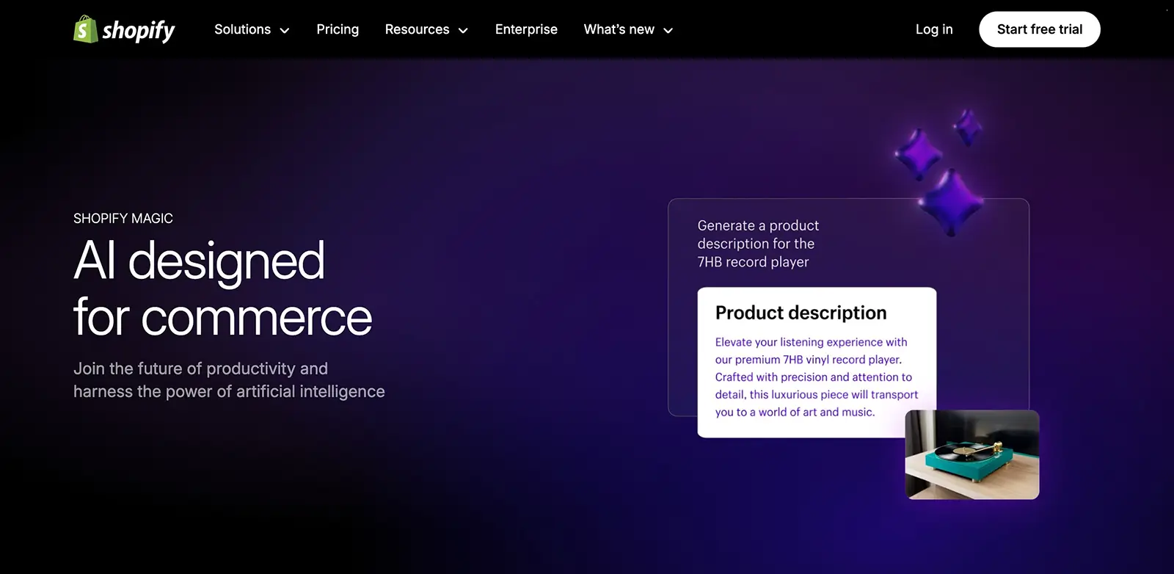The height and width of the screenshot is (574, 1174).
Task: Click the Log in link
Action: (934, 29)
